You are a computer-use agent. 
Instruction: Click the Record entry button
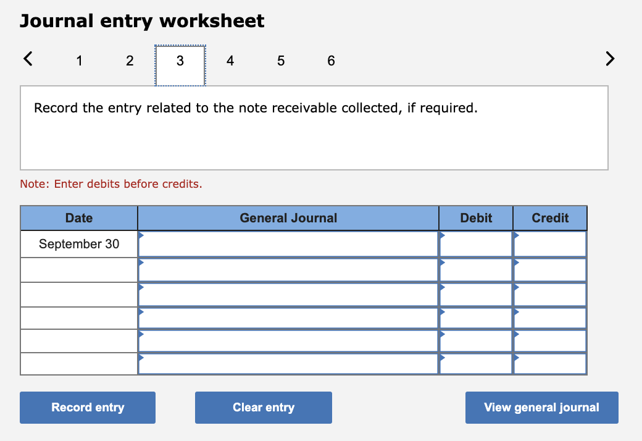point(88,408)
